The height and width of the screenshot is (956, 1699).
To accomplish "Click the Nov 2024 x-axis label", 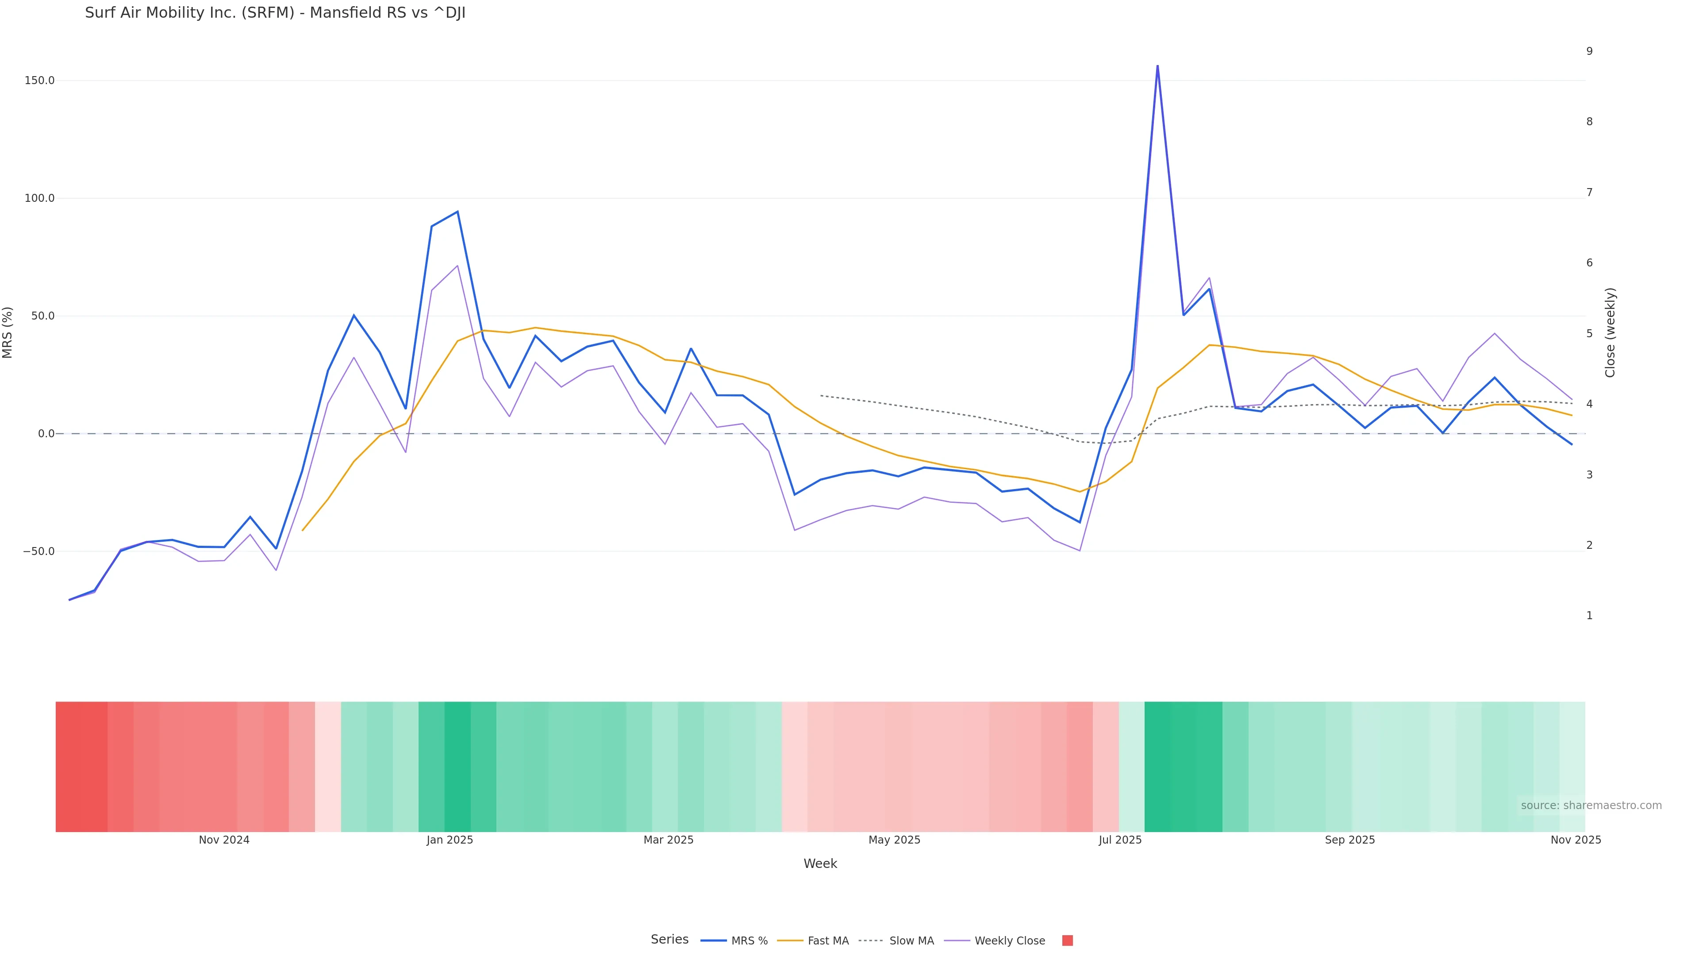I will point(224,840).
